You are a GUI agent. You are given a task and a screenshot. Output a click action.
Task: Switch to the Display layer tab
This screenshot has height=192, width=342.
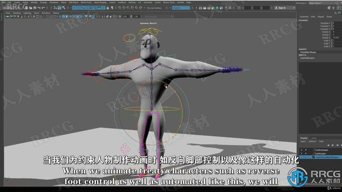(x=304, y=138)
